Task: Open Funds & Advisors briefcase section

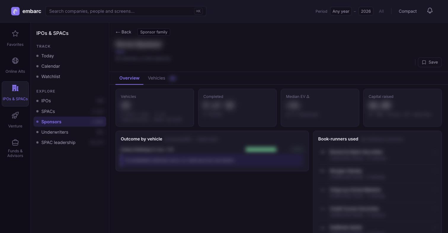Action: (x=15, y=149)
